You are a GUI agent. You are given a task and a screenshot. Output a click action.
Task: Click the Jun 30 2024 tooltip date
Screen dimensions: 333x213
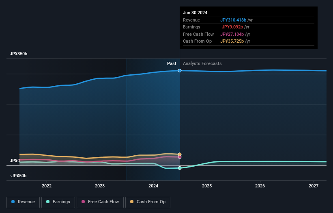pyautogui.click(x=195, y=13)
